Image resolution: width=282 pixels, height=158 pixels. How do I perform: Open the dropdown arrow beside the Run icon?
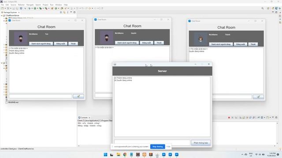point(37,8)
